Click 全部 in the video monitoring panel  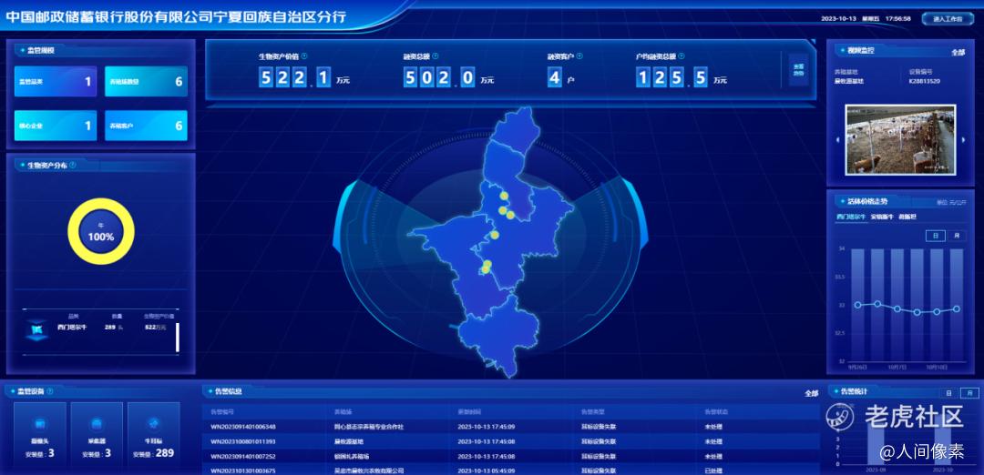(958, 52)
